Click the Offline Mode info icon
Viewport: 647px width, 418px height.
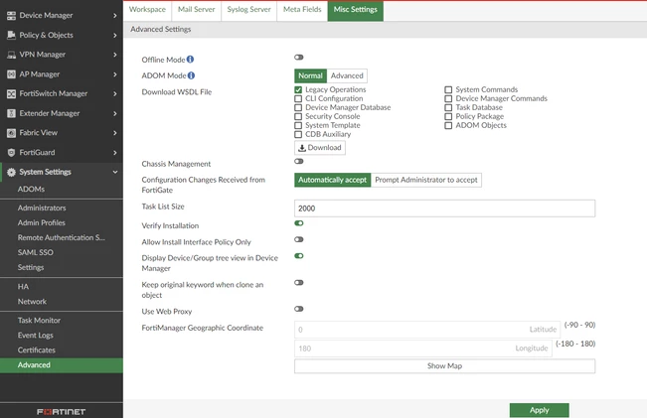tap(190, 60)
